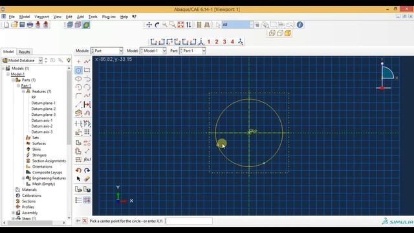Open the Model-1 dropdown

point(153,50)
